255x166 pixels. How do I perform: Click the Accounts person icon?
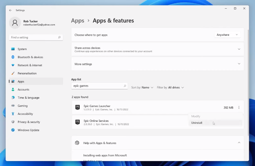pyautogui.click(x=13, y=89)
